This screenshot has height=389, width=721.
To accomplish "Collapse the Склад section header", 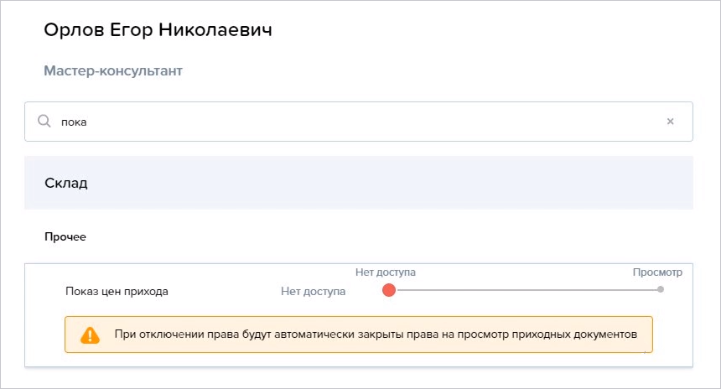I will (359, 183).
